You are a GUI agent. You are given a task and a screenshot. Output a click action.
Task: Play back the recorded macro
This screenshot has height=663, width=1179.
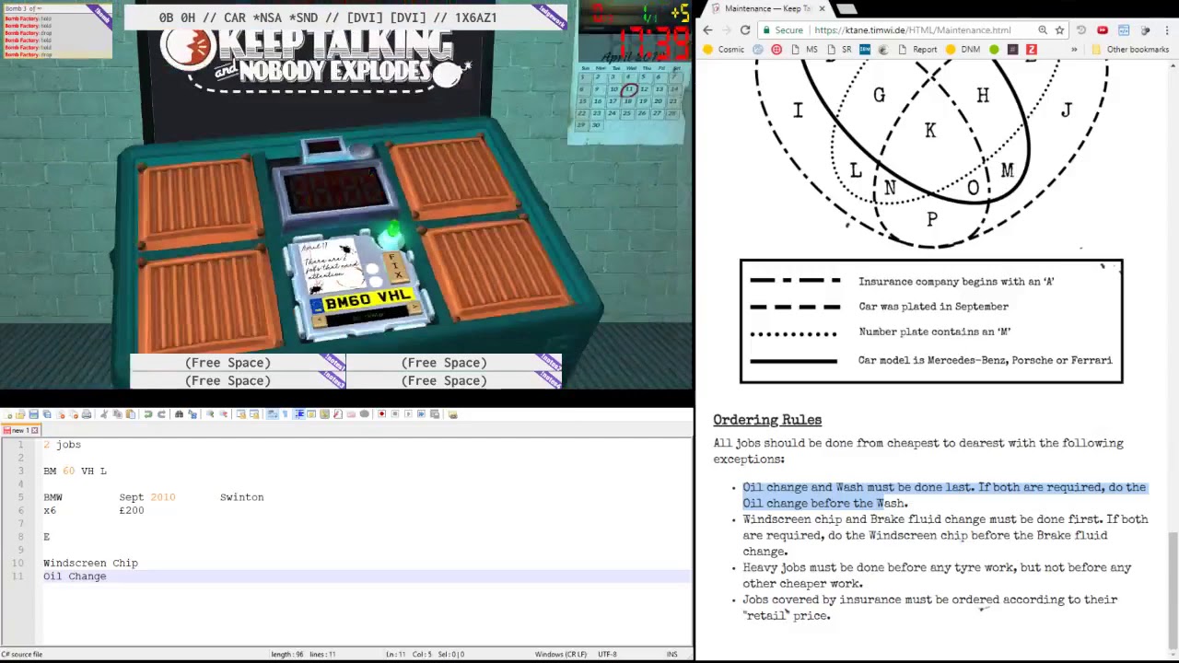click(x=408, y=414)
